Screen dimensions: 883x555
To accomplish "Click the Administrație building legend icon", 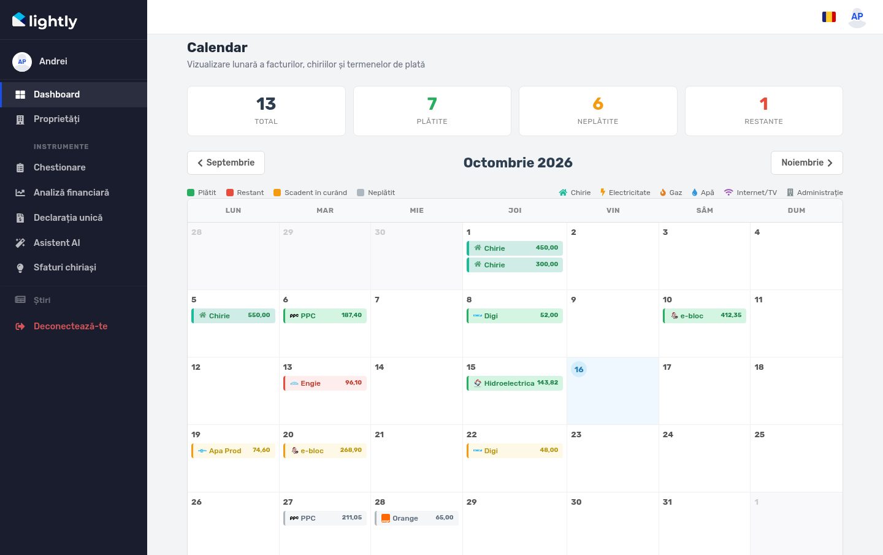I will click(x=790, y=193).
